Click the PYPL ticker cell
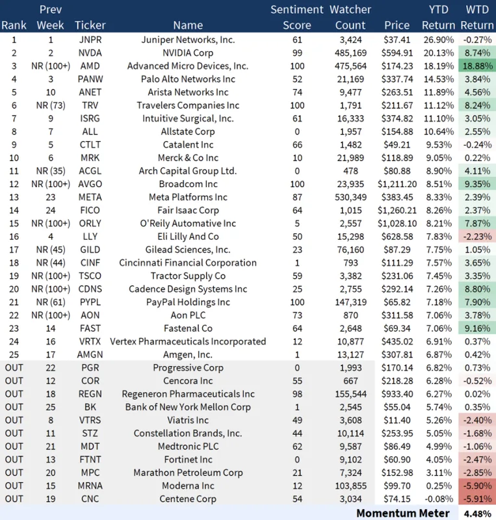 coord(90,302)
